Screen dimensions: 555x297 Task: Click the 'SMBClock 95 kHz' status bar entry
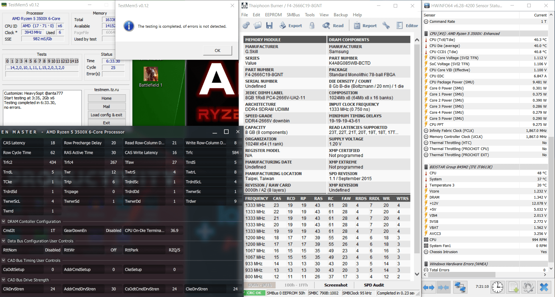[357, 293]
